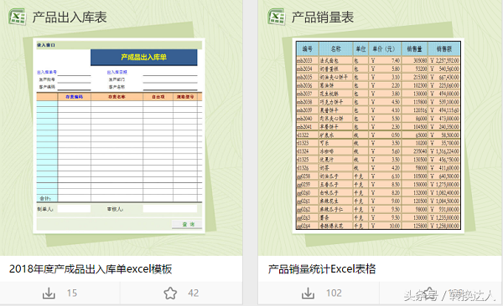Click the Excel icon beside 产品出入库表
Image resolution: width=503 pixels, height=306 pixels.
tap(18, 17)
